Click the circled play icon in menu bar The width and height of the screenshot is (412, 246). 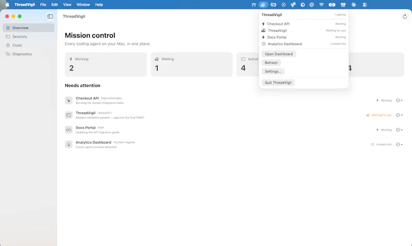point(284,5)
